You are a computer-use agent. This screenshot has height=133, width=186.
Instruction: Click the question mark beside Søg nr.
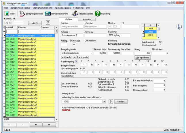(x=48, y=23)
